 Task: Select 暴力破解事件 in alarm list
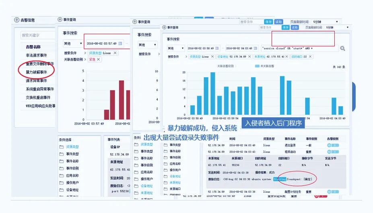[x=36, y=72]
